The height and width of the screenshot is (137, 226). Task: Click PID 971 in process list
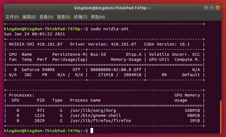tap(41, 110)
